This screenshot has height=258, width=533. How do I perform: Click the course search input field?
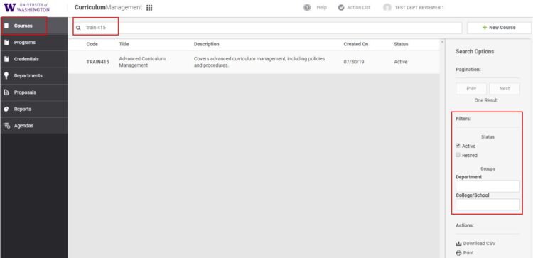267,28
